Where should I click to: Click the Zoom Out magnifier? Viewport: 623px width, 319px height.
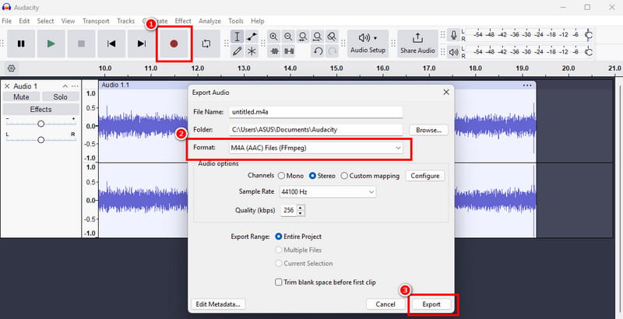(x=288, y=37)
